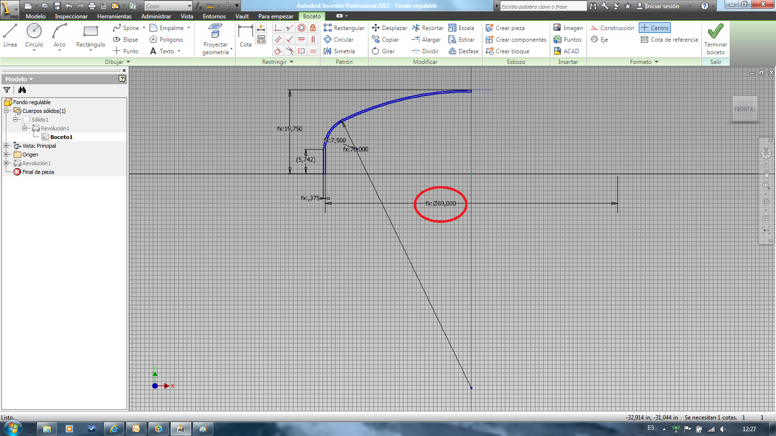The height and width of the screenshot is (436, 776).
Task: Toggle the Eje centerline format
Action: point(599,40)
